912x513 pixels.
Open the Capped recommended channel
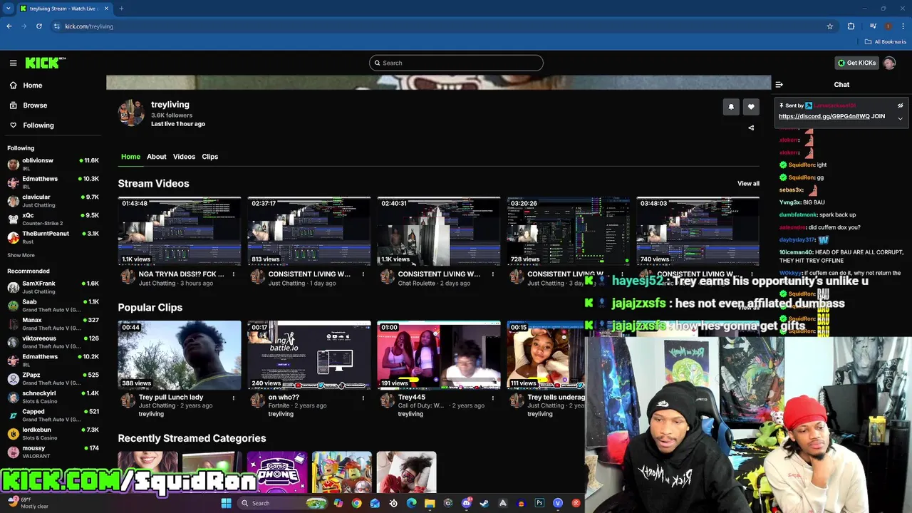coord(53,415)
